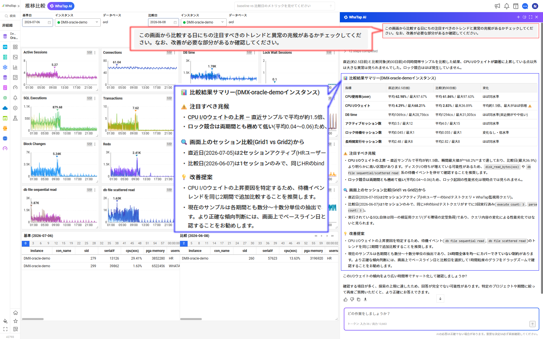Image resolution: width=543 pixels, height=339 pixels.
Task: Open comparison instance DMX-oracle-demo dropdown
Action: tap(204, 22)
